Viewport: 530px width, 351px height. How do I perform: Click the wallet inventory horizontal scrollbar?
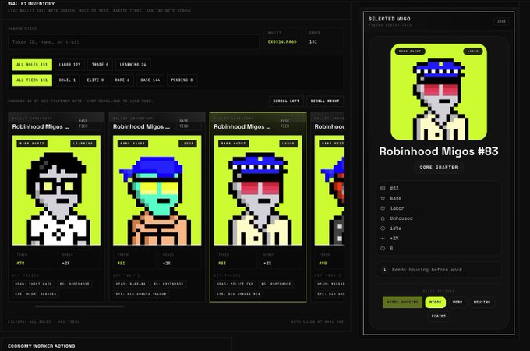pyautogui.click(x=79, y=307)
